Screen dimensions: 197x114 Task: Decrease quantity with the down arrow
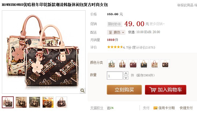[x=126, y=78]
